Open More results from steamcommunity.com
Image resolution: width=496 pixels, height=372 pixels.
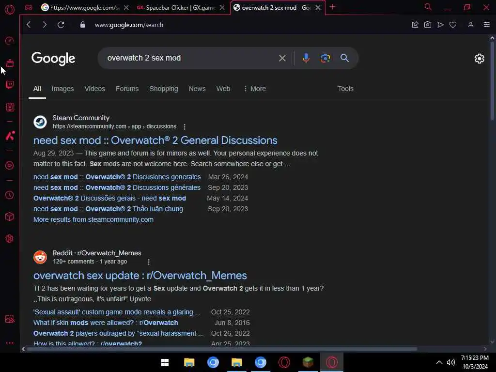pyautogui.click(x=93, y=219)
